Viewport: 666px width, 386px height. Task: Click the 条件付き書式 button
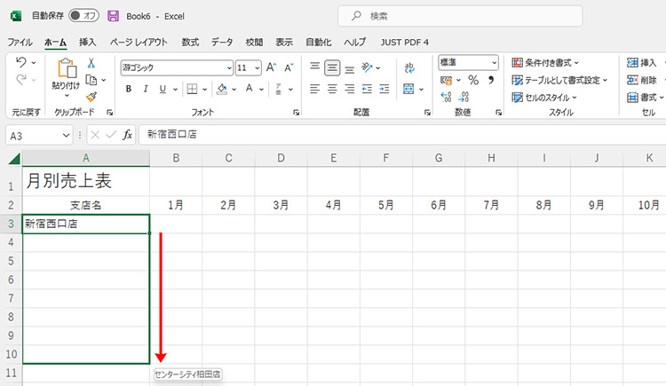(545, 63)
